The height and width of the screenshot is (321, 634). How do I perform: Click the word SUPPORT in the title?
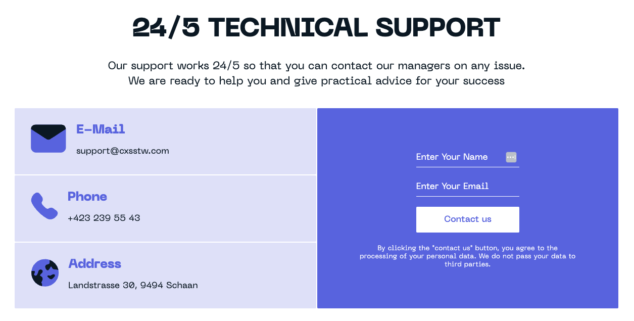click(x=437, y=27)
